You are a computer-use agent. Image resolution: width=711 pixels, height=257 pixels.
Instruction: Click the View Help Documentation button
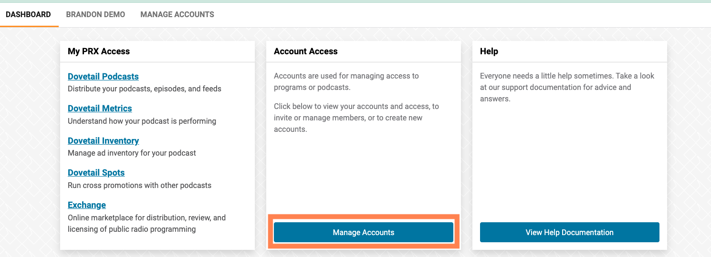pos(570,232)
